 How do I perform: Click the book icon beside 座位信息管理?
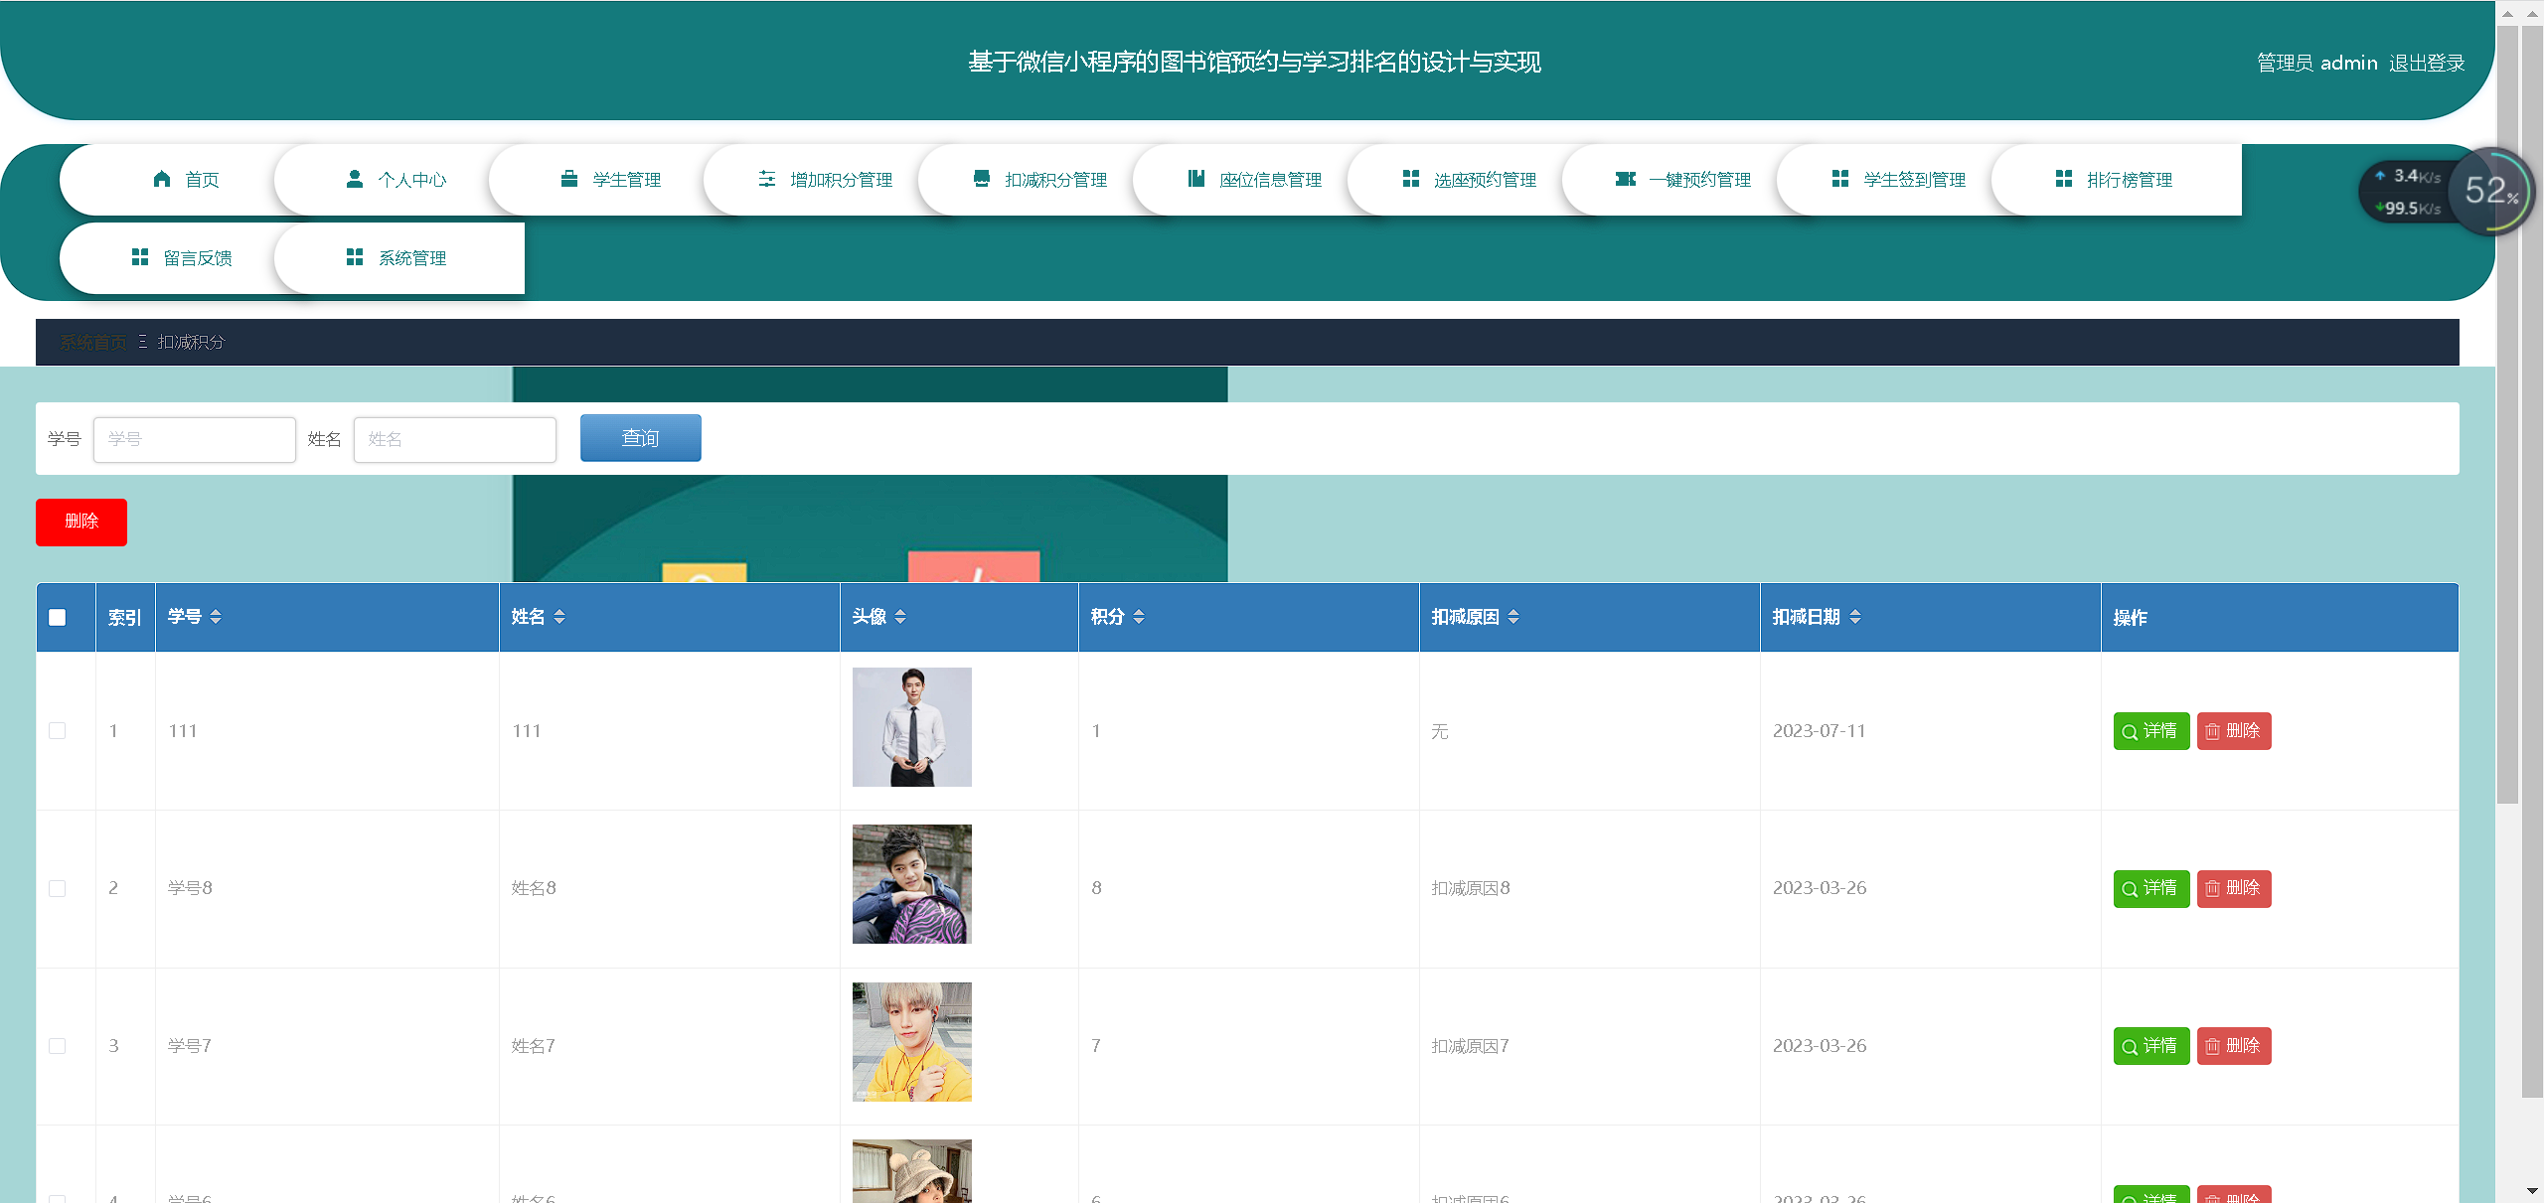click(x=1196, y=179)
